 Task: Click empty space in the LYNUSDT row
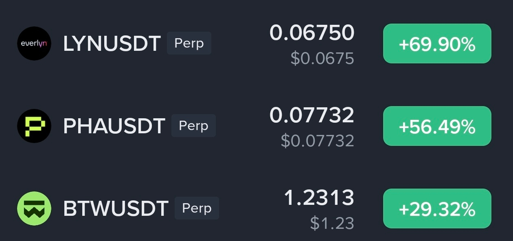[240, 43]
